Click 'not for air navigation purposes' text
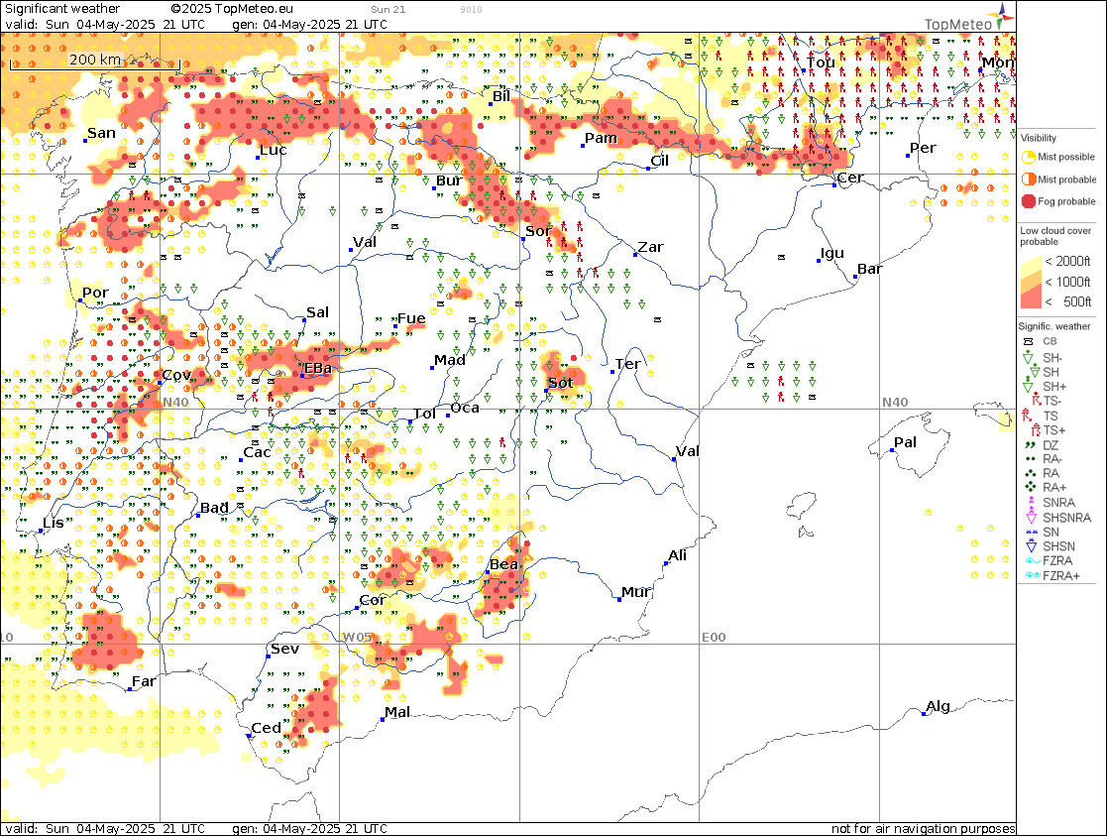Image resolution: width=1107 pixels, height=836 pixels. [923, 828]
